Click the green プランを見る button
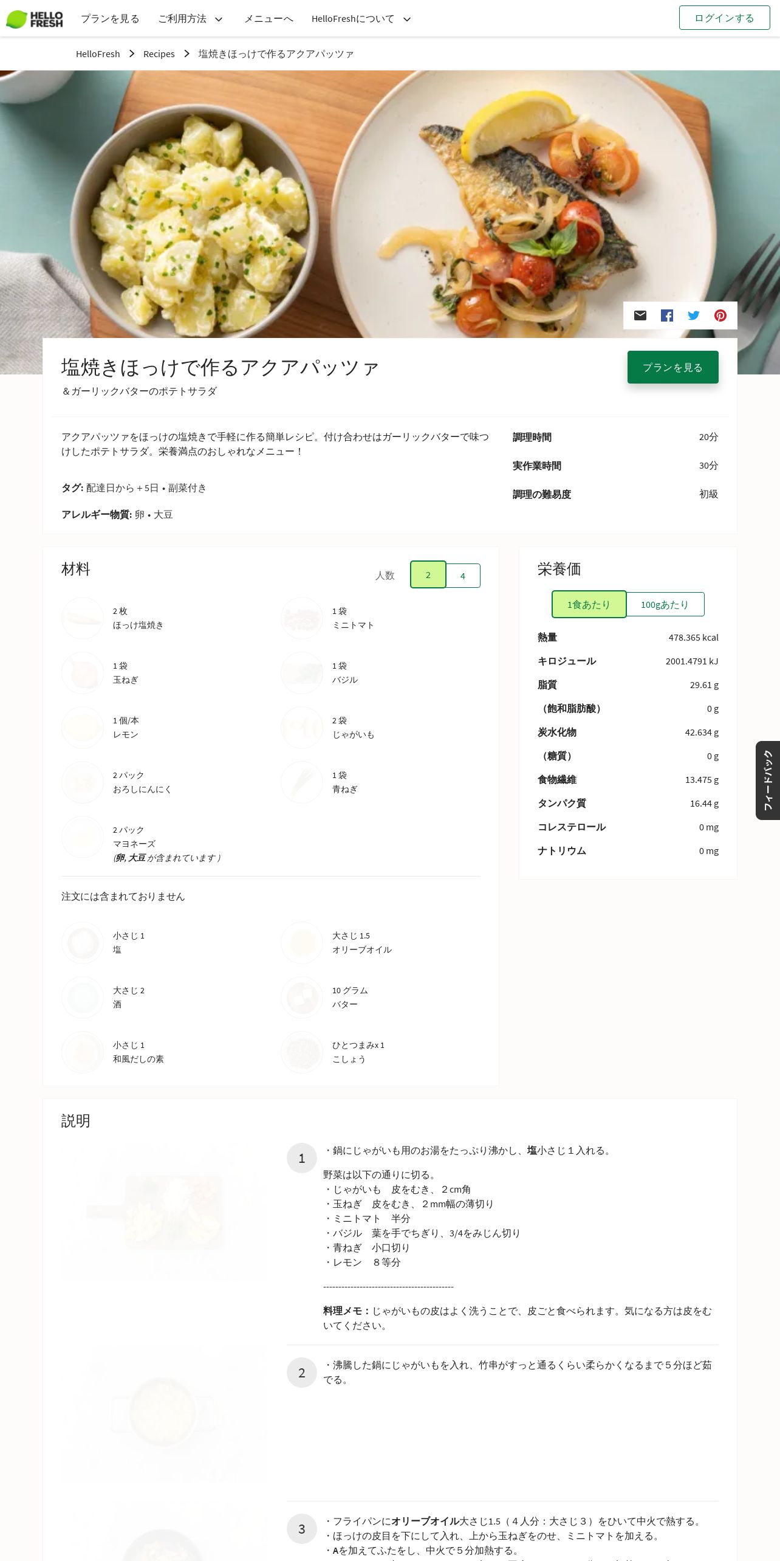Viewport: 780px width, 1561px height. pos(673,367)
